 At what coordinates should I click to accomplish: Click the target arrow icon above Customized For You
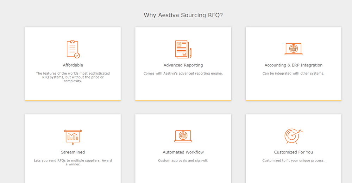click(x=294, y=136)
